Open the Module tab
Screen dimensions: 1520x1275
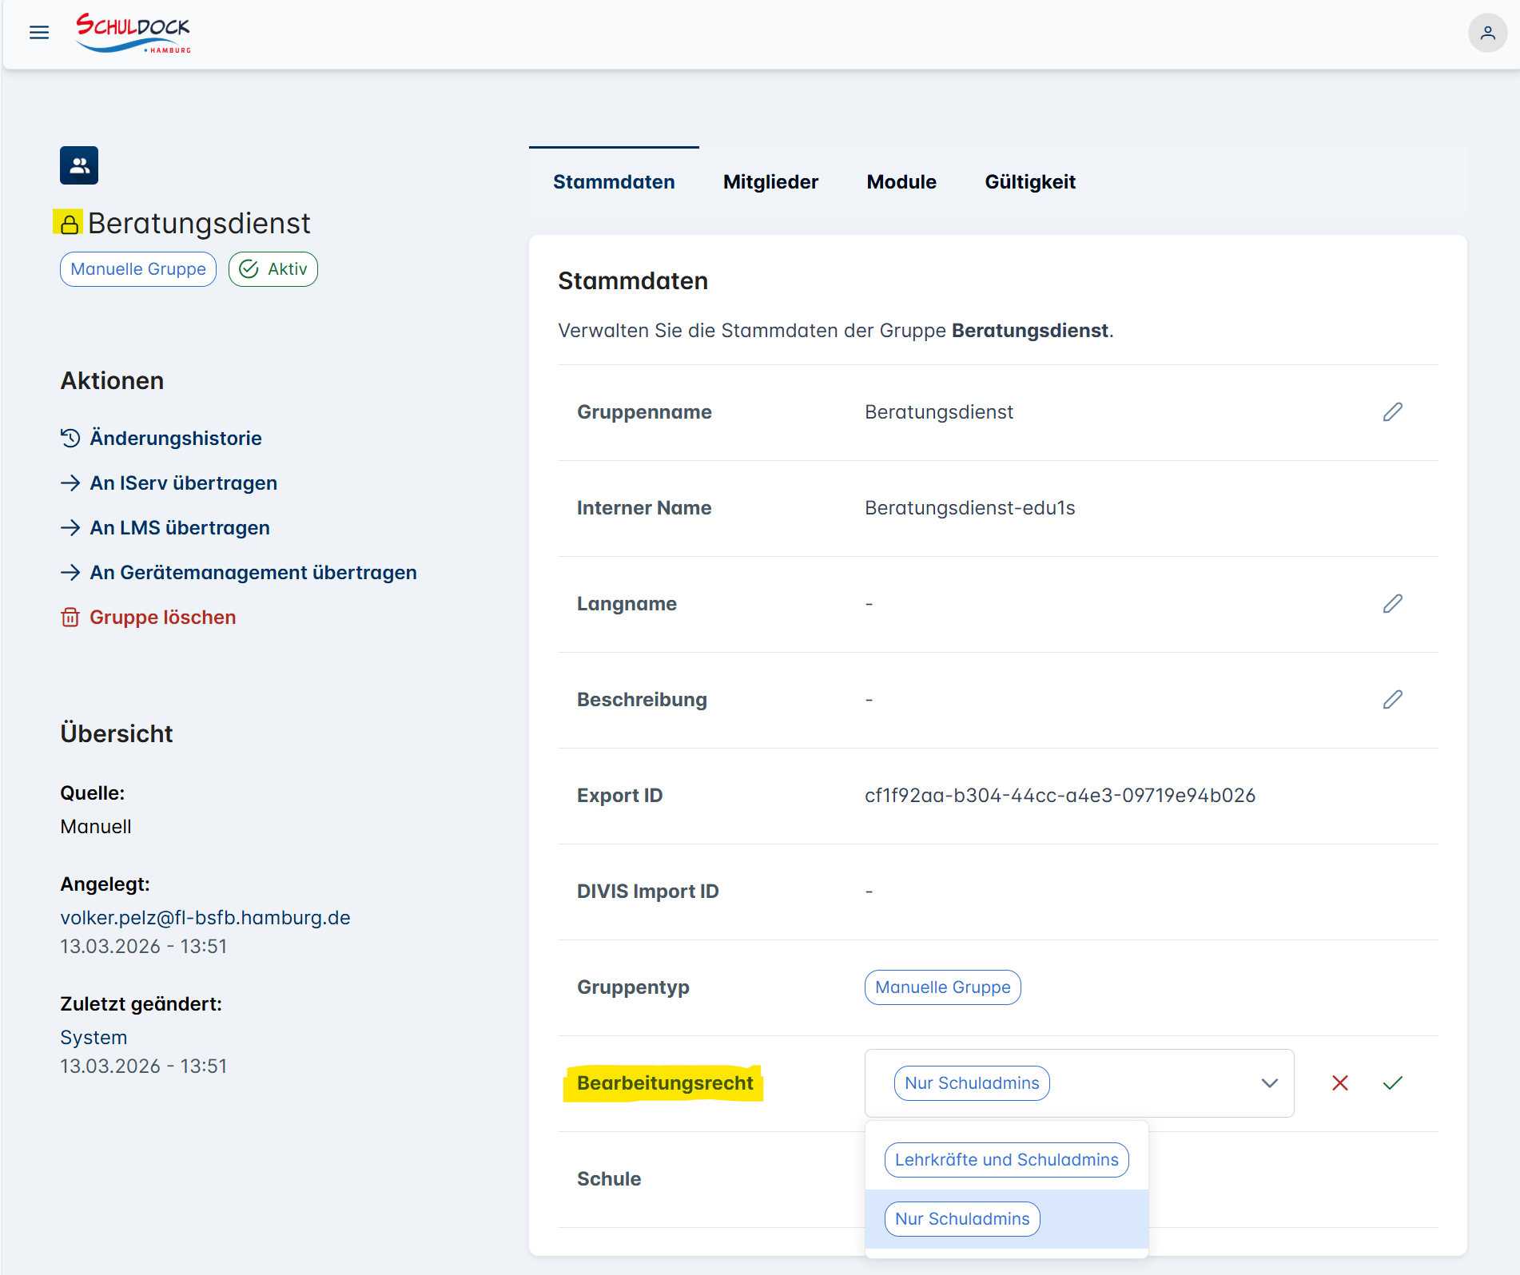coord(901,182)
